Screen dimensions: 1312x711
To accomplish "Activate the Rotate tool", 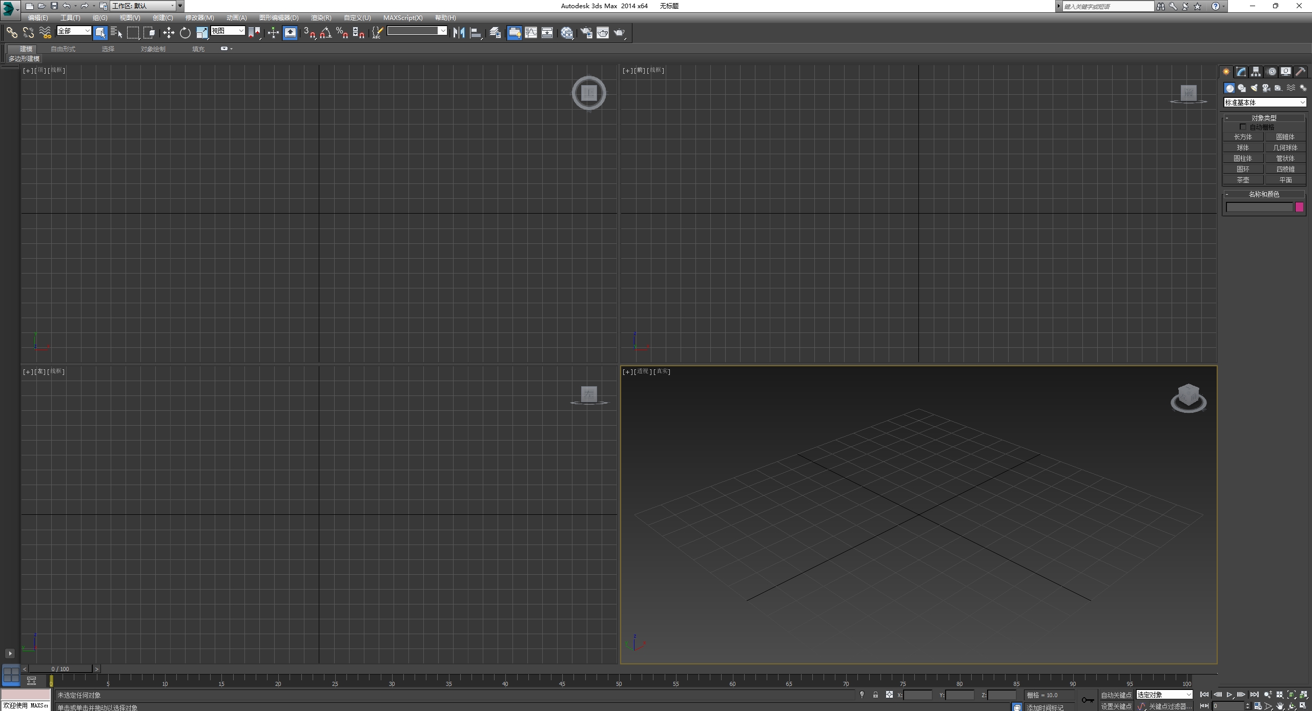I will coord(185,33).
